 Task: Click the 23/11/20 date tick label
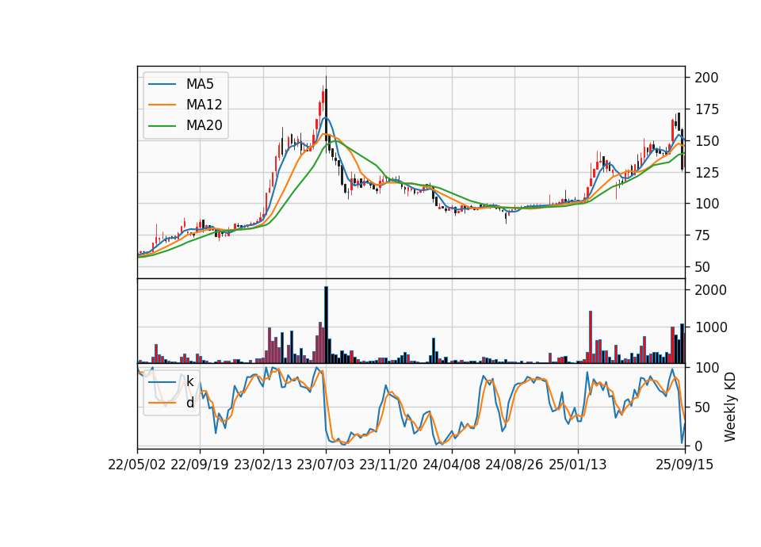[x=388, y=465]
